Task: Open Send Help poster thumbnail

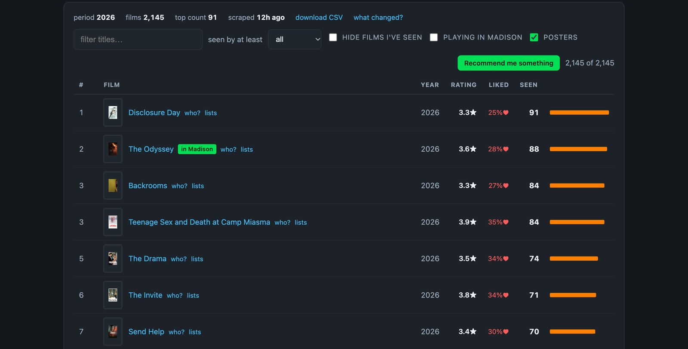Action: point(113,332)
